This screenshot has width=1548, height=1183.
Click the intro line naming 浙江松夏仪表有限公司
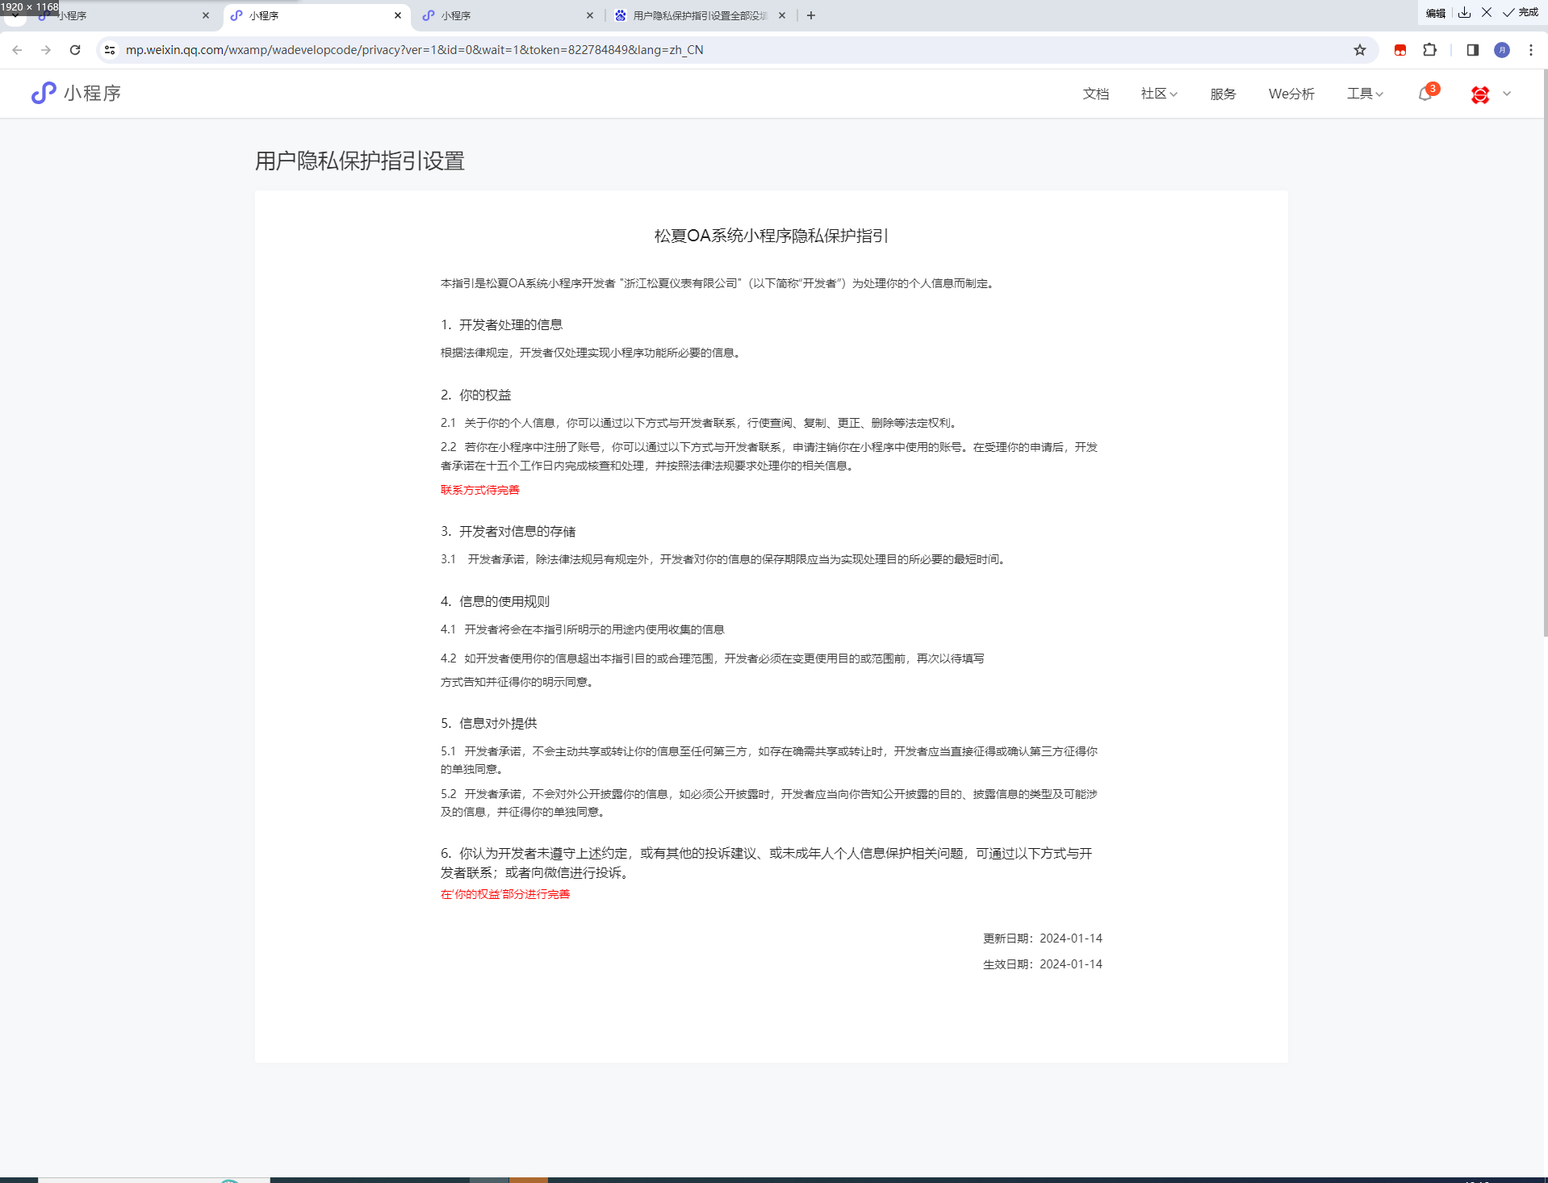(x=718, y=283)
